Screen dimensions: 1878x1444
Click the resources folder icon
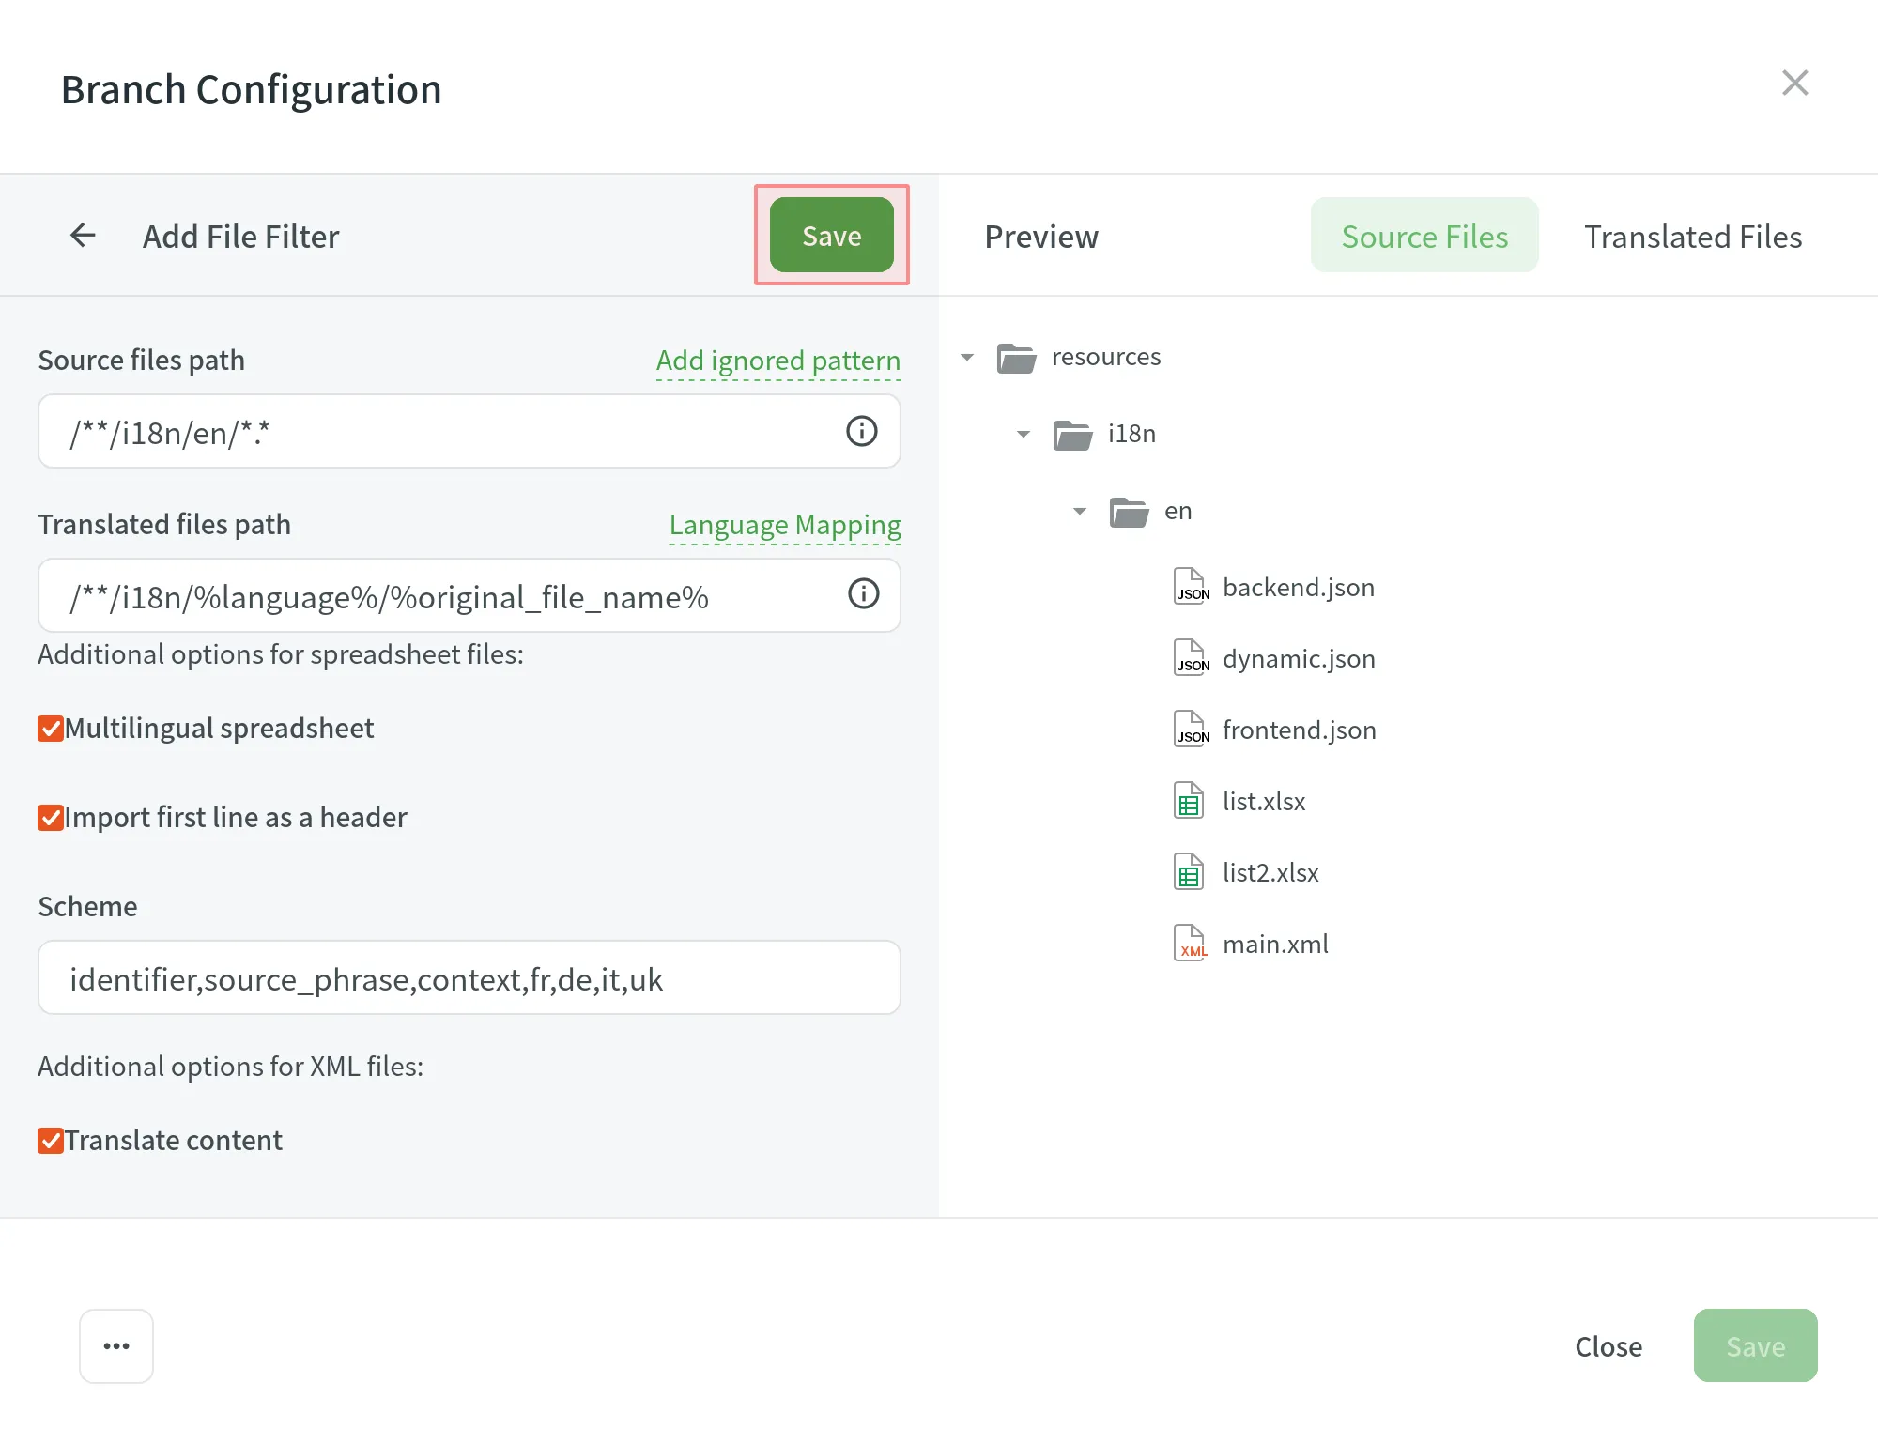point(1016,357)
